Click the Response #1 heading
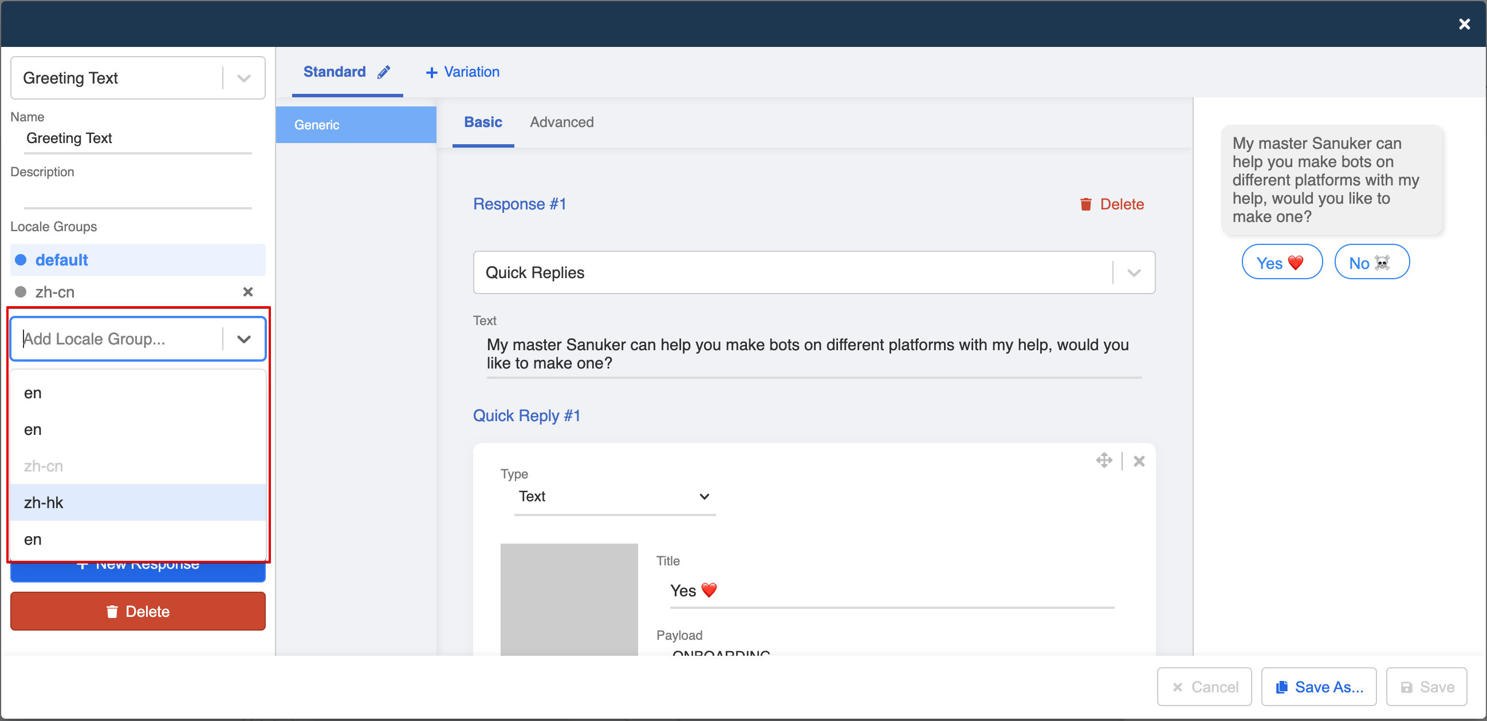 click(520, 204)
